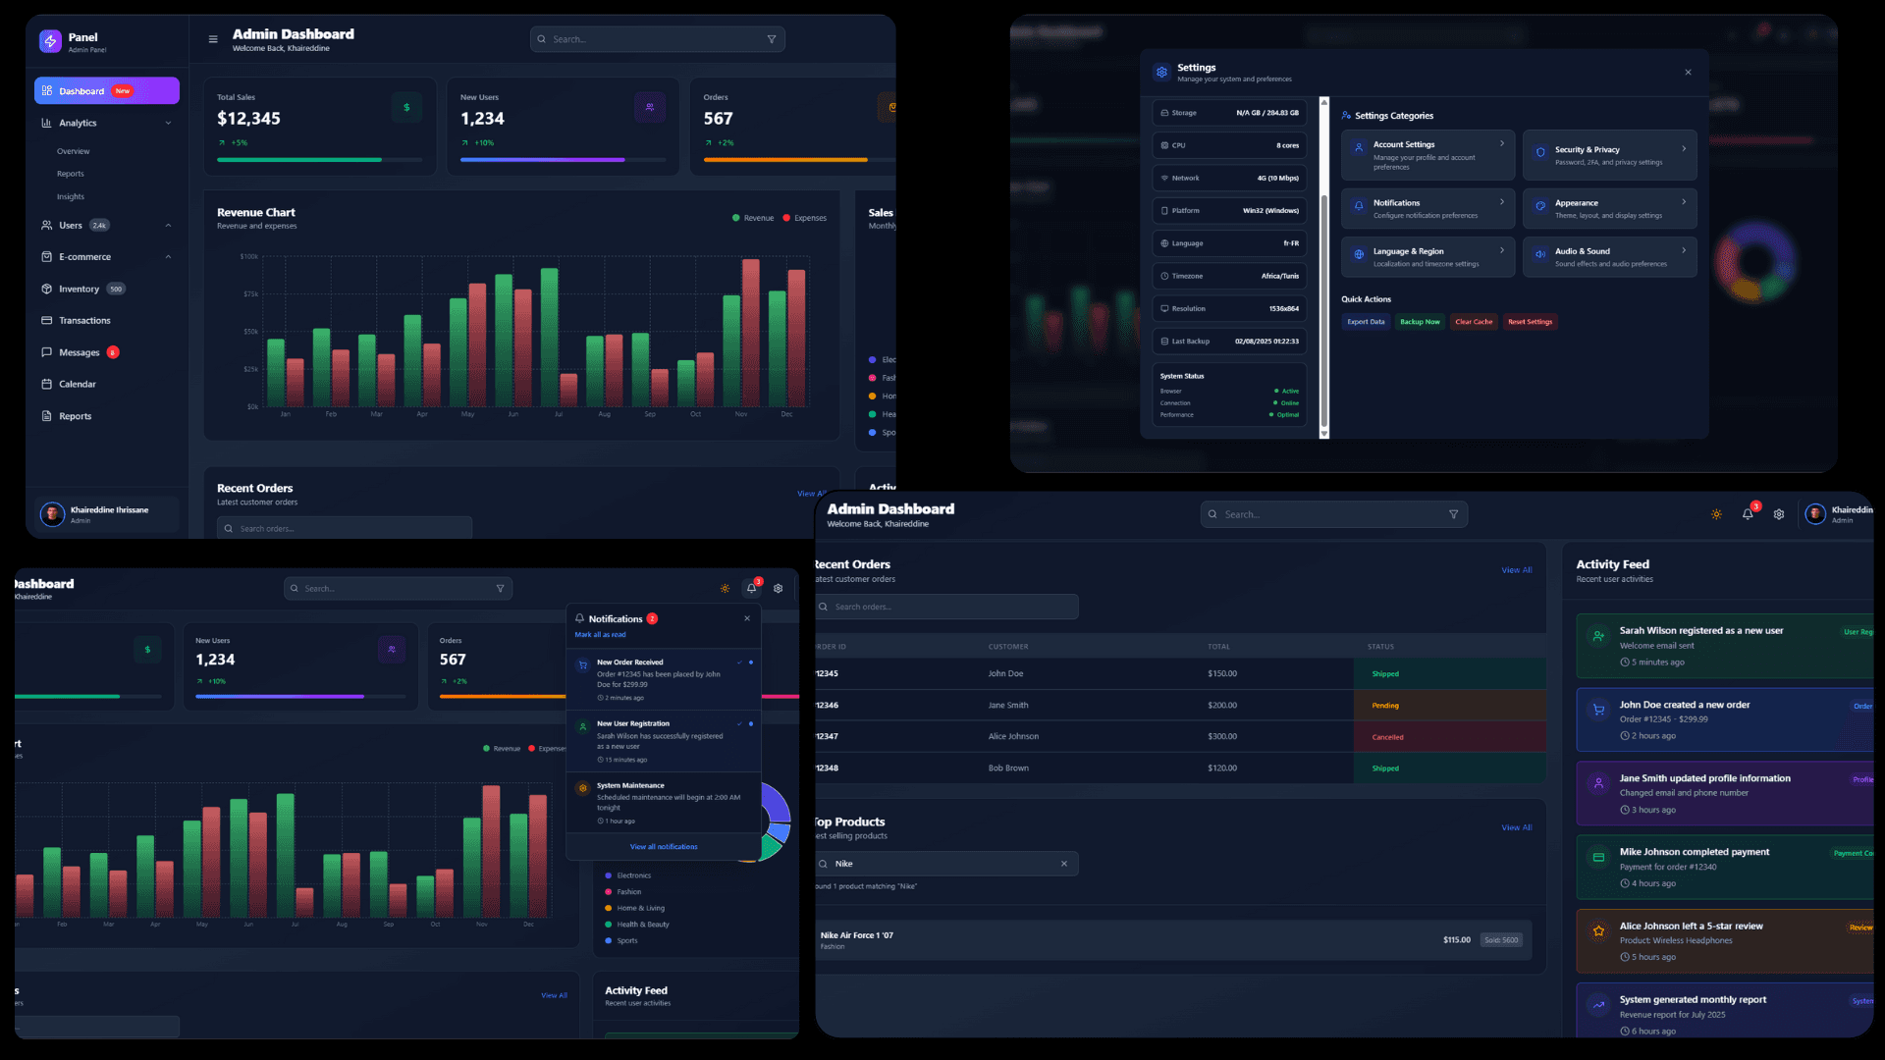Viewport: 1885px width, 1060px height.
Task: Click the cart icon of New Order Received
Action: [583, 665]
